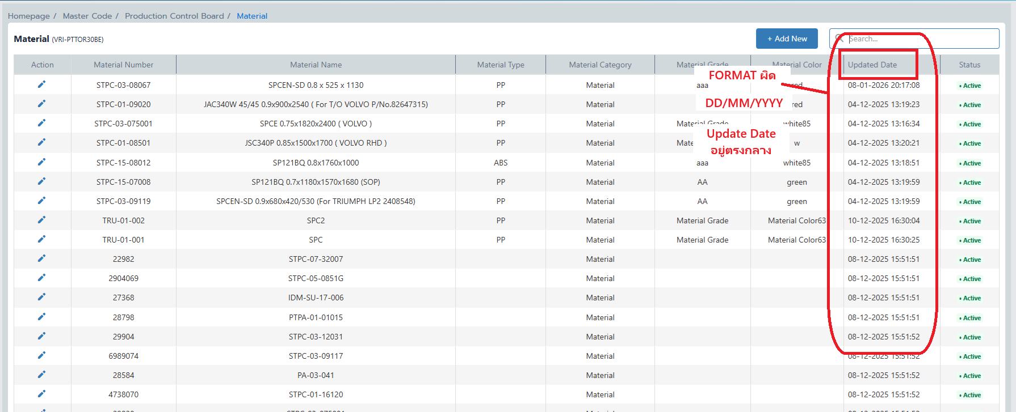Click the Status column header

tap(969, 65)
